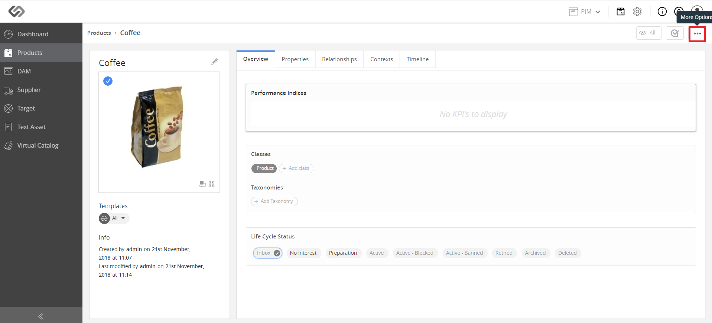
Task: Collapse the sidebar with the double-chevron
Action: point(41,316)
